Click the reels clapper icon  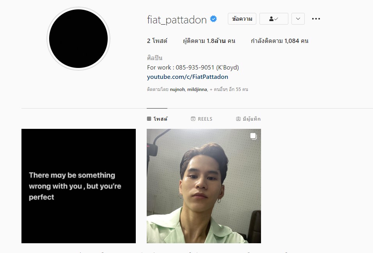point(193,119)
